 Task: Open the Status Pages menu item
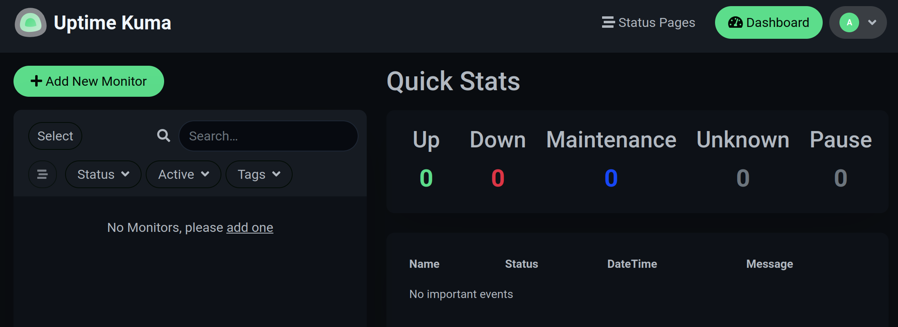(x=649, y=22)
